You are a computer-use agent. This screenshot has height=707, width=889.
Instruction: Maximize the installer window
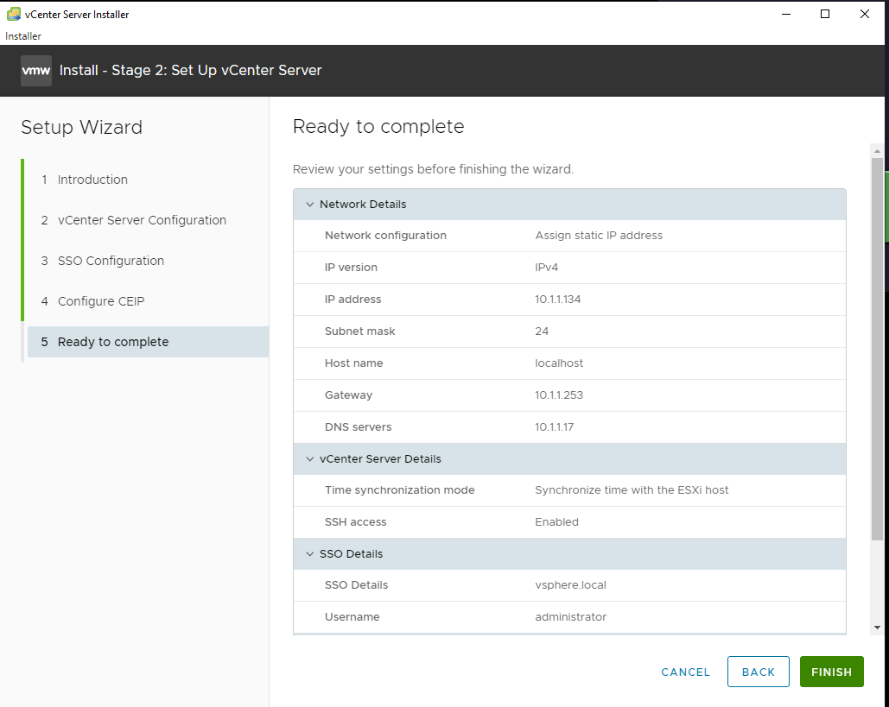826,14
